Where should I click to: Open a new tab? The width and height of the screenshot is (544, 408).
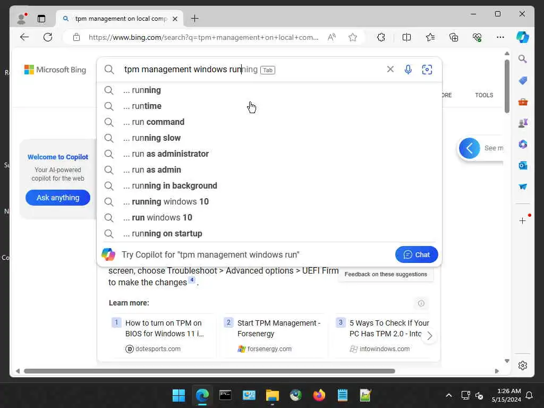pos(195,19)
